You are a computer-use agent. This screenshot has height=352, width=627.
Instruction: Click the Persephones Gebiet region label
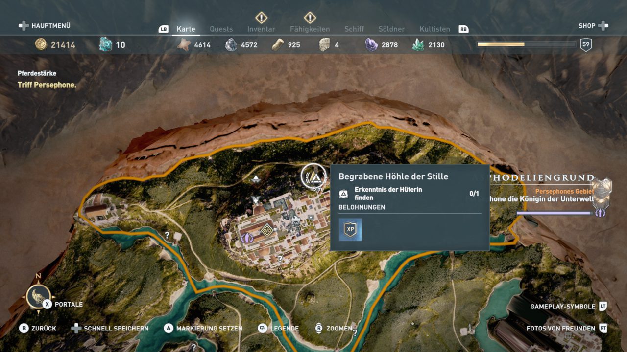564,192
